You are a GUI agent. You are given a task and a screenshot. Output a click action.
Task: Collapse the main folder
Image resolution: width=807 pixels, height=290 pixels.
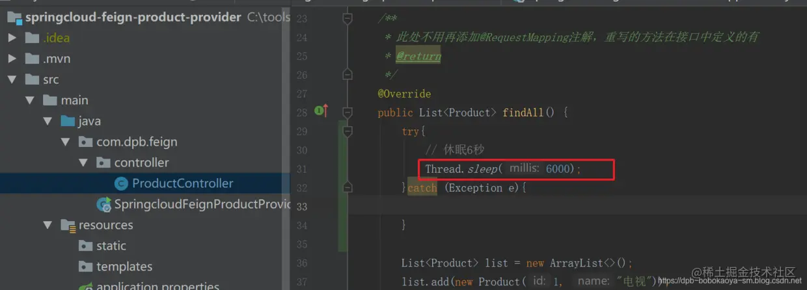(29, 100)
